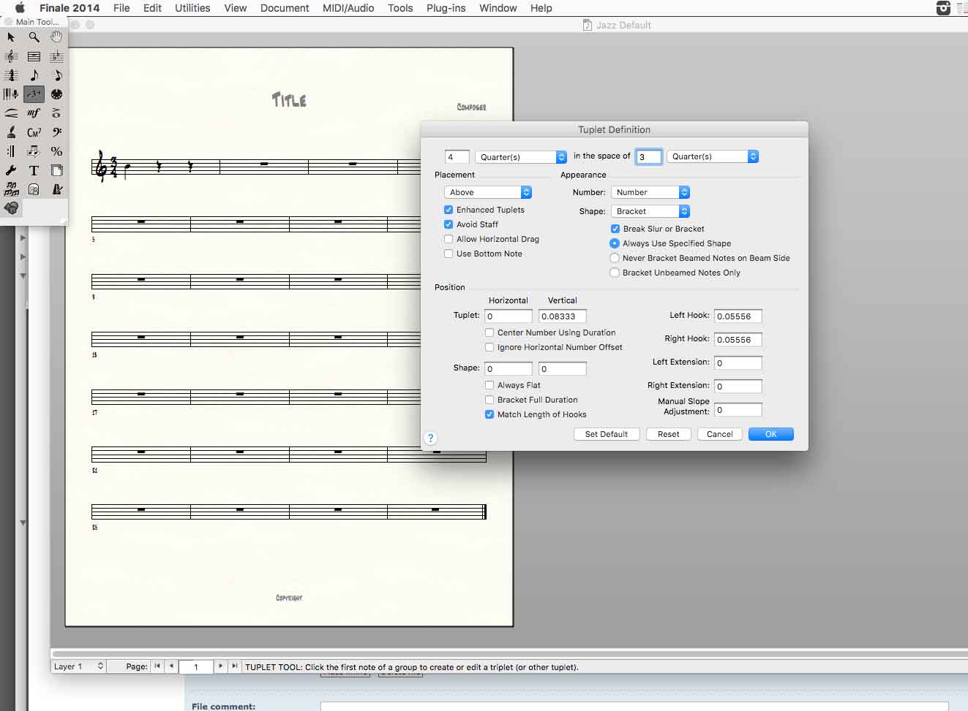Select the Page Layout tool
The height and width of the screenshot is (711, 968).
56,170
